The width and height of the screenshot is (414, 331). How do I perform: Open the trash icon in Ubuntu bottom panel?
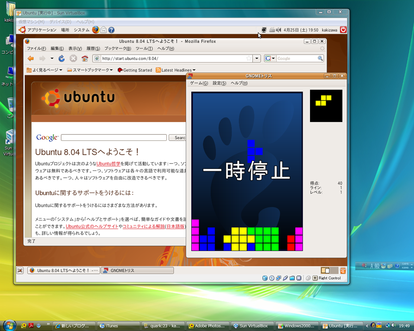tap(343, 271)
